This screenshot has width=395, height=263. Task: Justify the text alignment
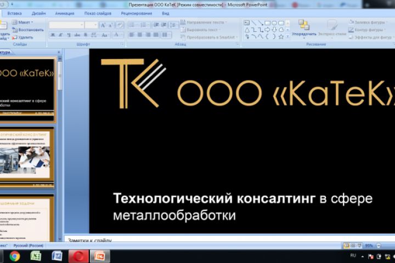coord(156,35)
